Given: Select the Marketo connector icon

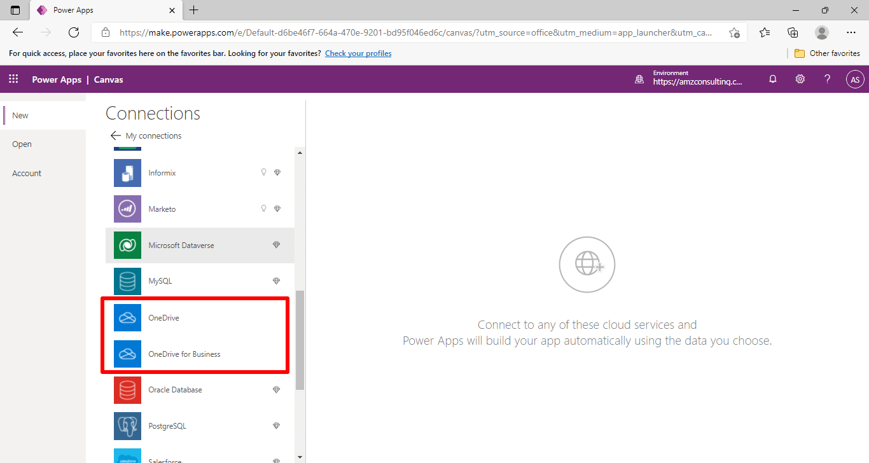Looking at the screenshot, I should pos(127,209).
